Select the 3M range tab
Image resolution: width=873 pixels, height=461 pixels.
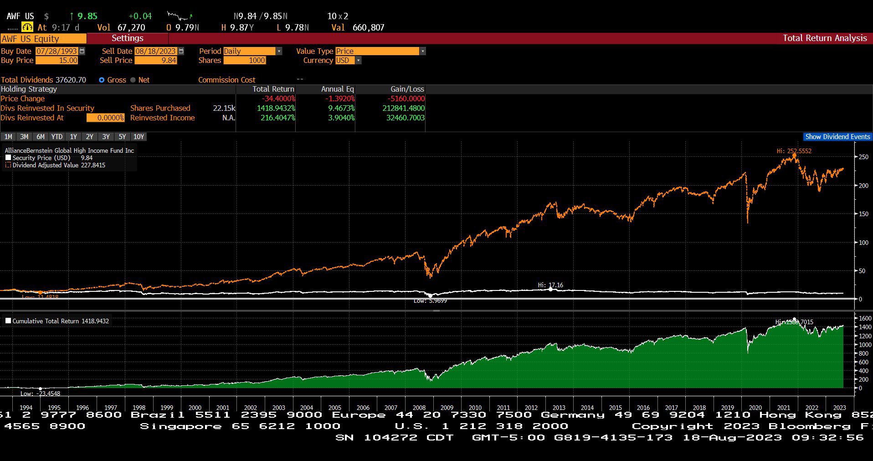pos(24,137)
